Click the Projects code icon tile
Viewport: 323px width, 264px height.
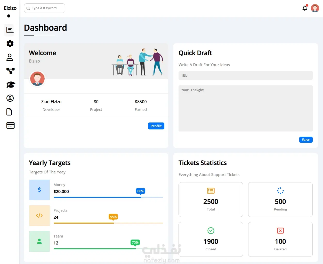coord(39,216)
